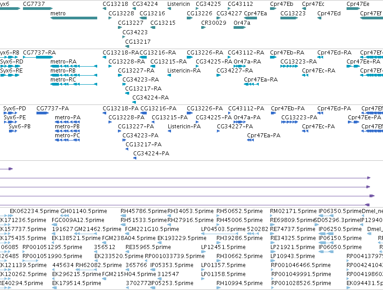Click the CG7737-RA transcript label
Viewport: 383px width, 290px height.
pos(39,53)
